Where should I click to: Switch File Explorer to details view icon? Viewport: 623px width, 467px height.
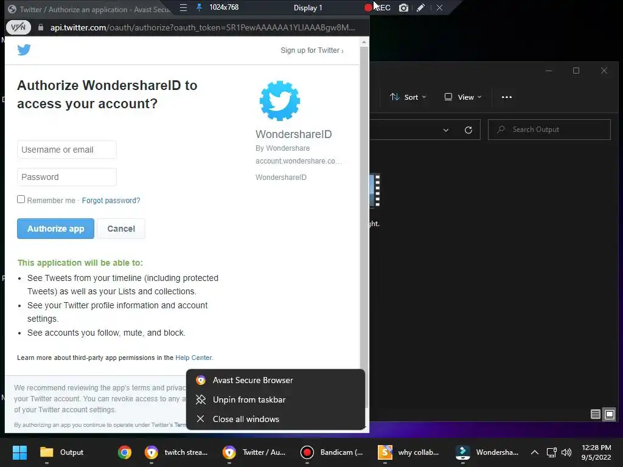coord(595,415)
